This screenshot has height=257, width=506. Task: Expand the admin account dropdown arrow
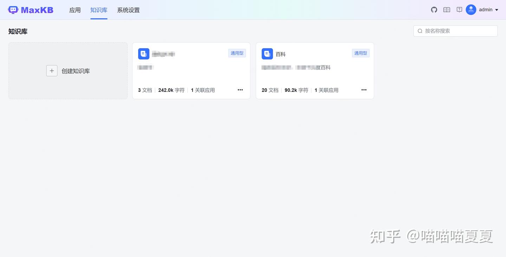click(x=497, y=9)
